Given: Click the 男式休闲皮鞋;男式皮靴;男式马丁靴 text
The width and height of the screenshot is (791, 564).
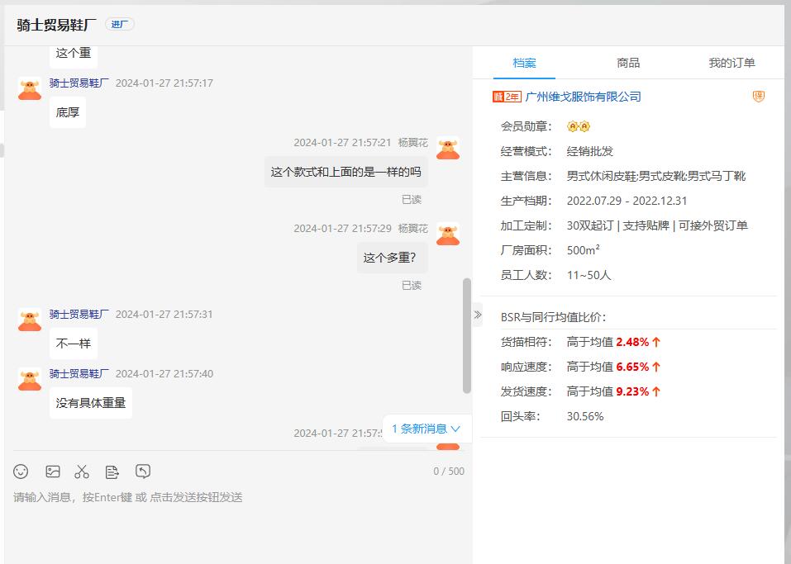Looking at the screenshot, I should point(655,176).
